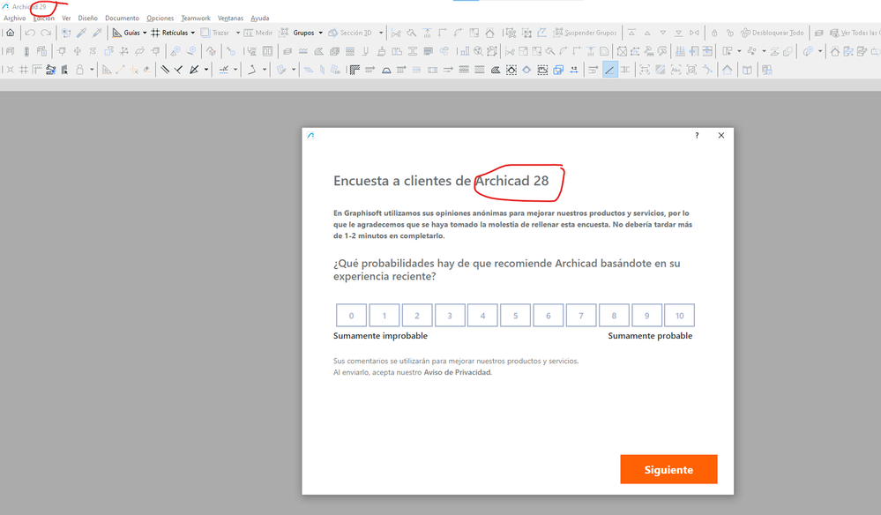
Task: Expand the Guías dropdown arrow
Action: [x=145, y=33]
